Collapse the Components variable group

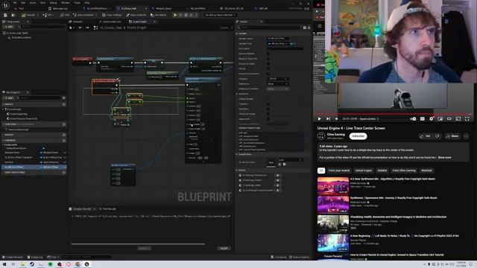[x=3, y=144]
